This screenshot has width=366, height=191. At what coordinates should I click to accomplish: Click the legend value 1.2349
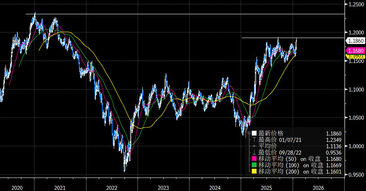click(x=334, y=140)
